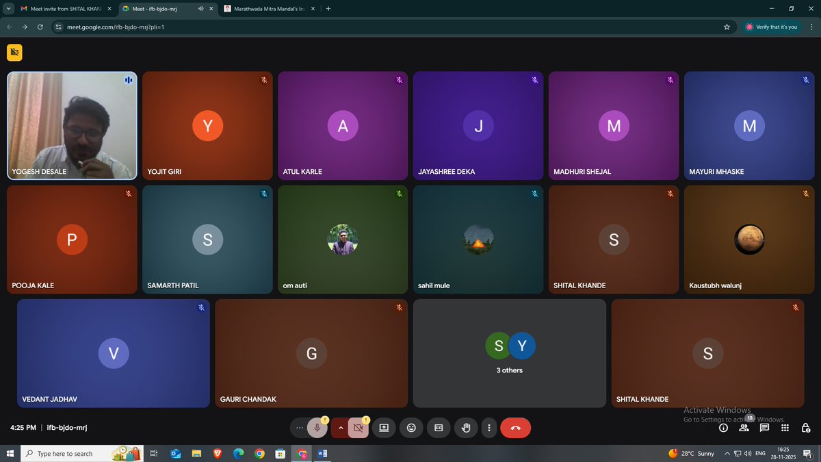Send a reaction emoji
This screenshot has width=821, height=462.
point(411,428)
